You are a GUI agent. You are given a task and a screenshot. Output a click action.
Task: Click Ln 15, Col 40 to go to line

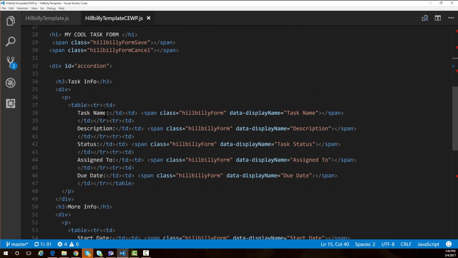coord(335,244)
